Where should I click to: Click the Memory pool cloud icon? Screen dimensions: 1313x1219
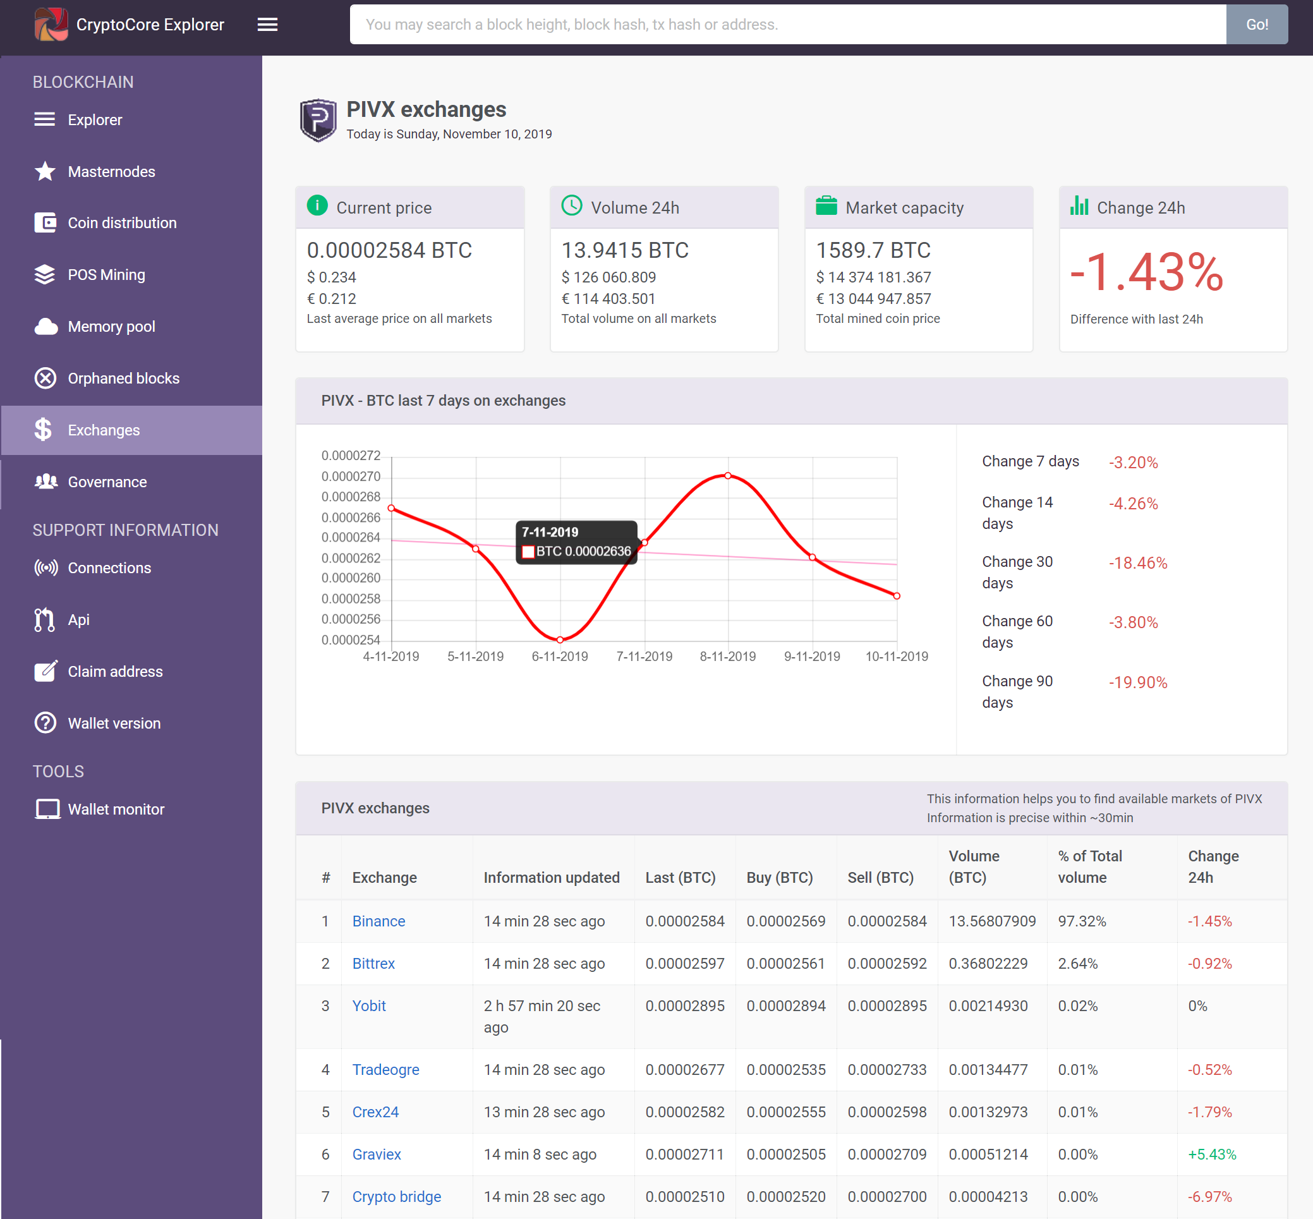click(45, 327)
